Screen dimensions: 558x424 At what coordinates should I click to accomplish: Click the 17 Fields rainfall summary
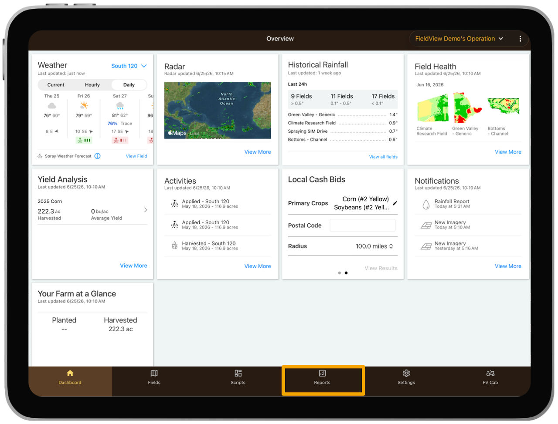(x=383, y=99)
